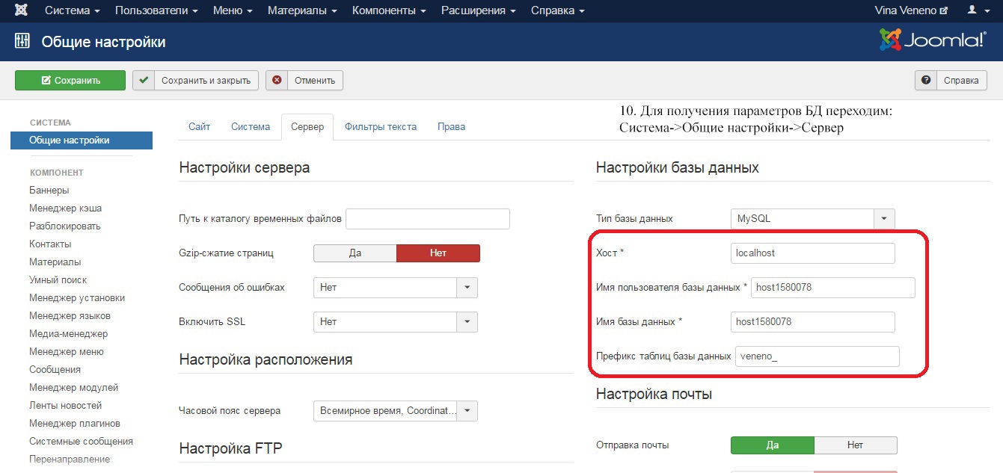The width and height of the screenshot is (1003, 473).
Task: Open the Справка top menu
Action: pyautogui.click(x=558, y=10)
